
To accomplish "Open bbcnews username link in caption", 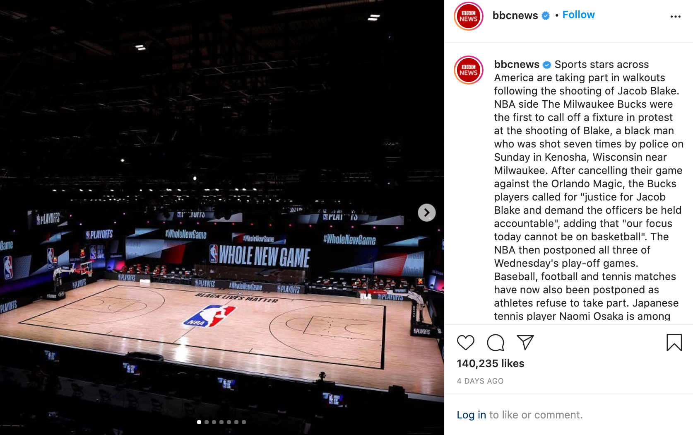I will click(517, 64).
